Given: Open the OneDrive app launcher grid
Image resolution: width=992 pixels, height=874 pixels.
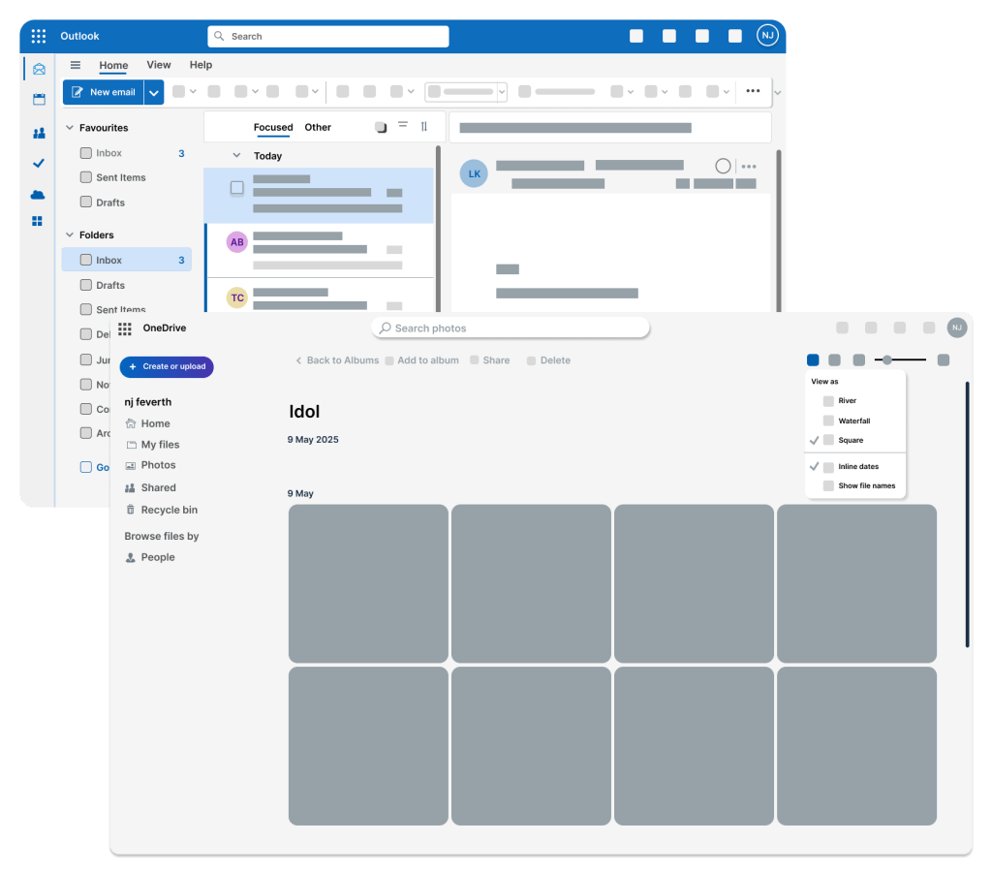Looking at the screenshot, I should 125,328.
